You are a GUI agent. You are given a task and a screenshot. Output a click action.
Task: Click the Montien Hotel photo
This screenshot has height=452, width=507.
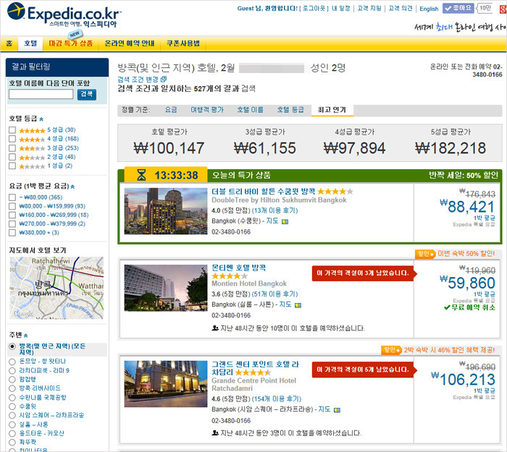[166, 288]
